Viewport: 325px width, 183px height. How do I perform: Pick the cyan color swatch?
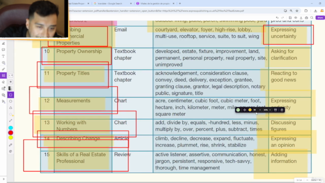click(11, 128)
